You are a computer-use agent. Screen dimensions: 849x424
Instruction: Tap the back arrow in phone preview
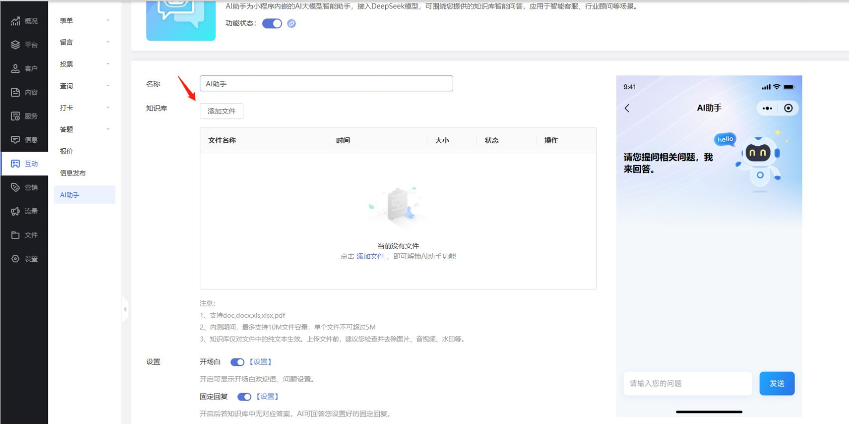pyautogui.click(x=627, y=108)
